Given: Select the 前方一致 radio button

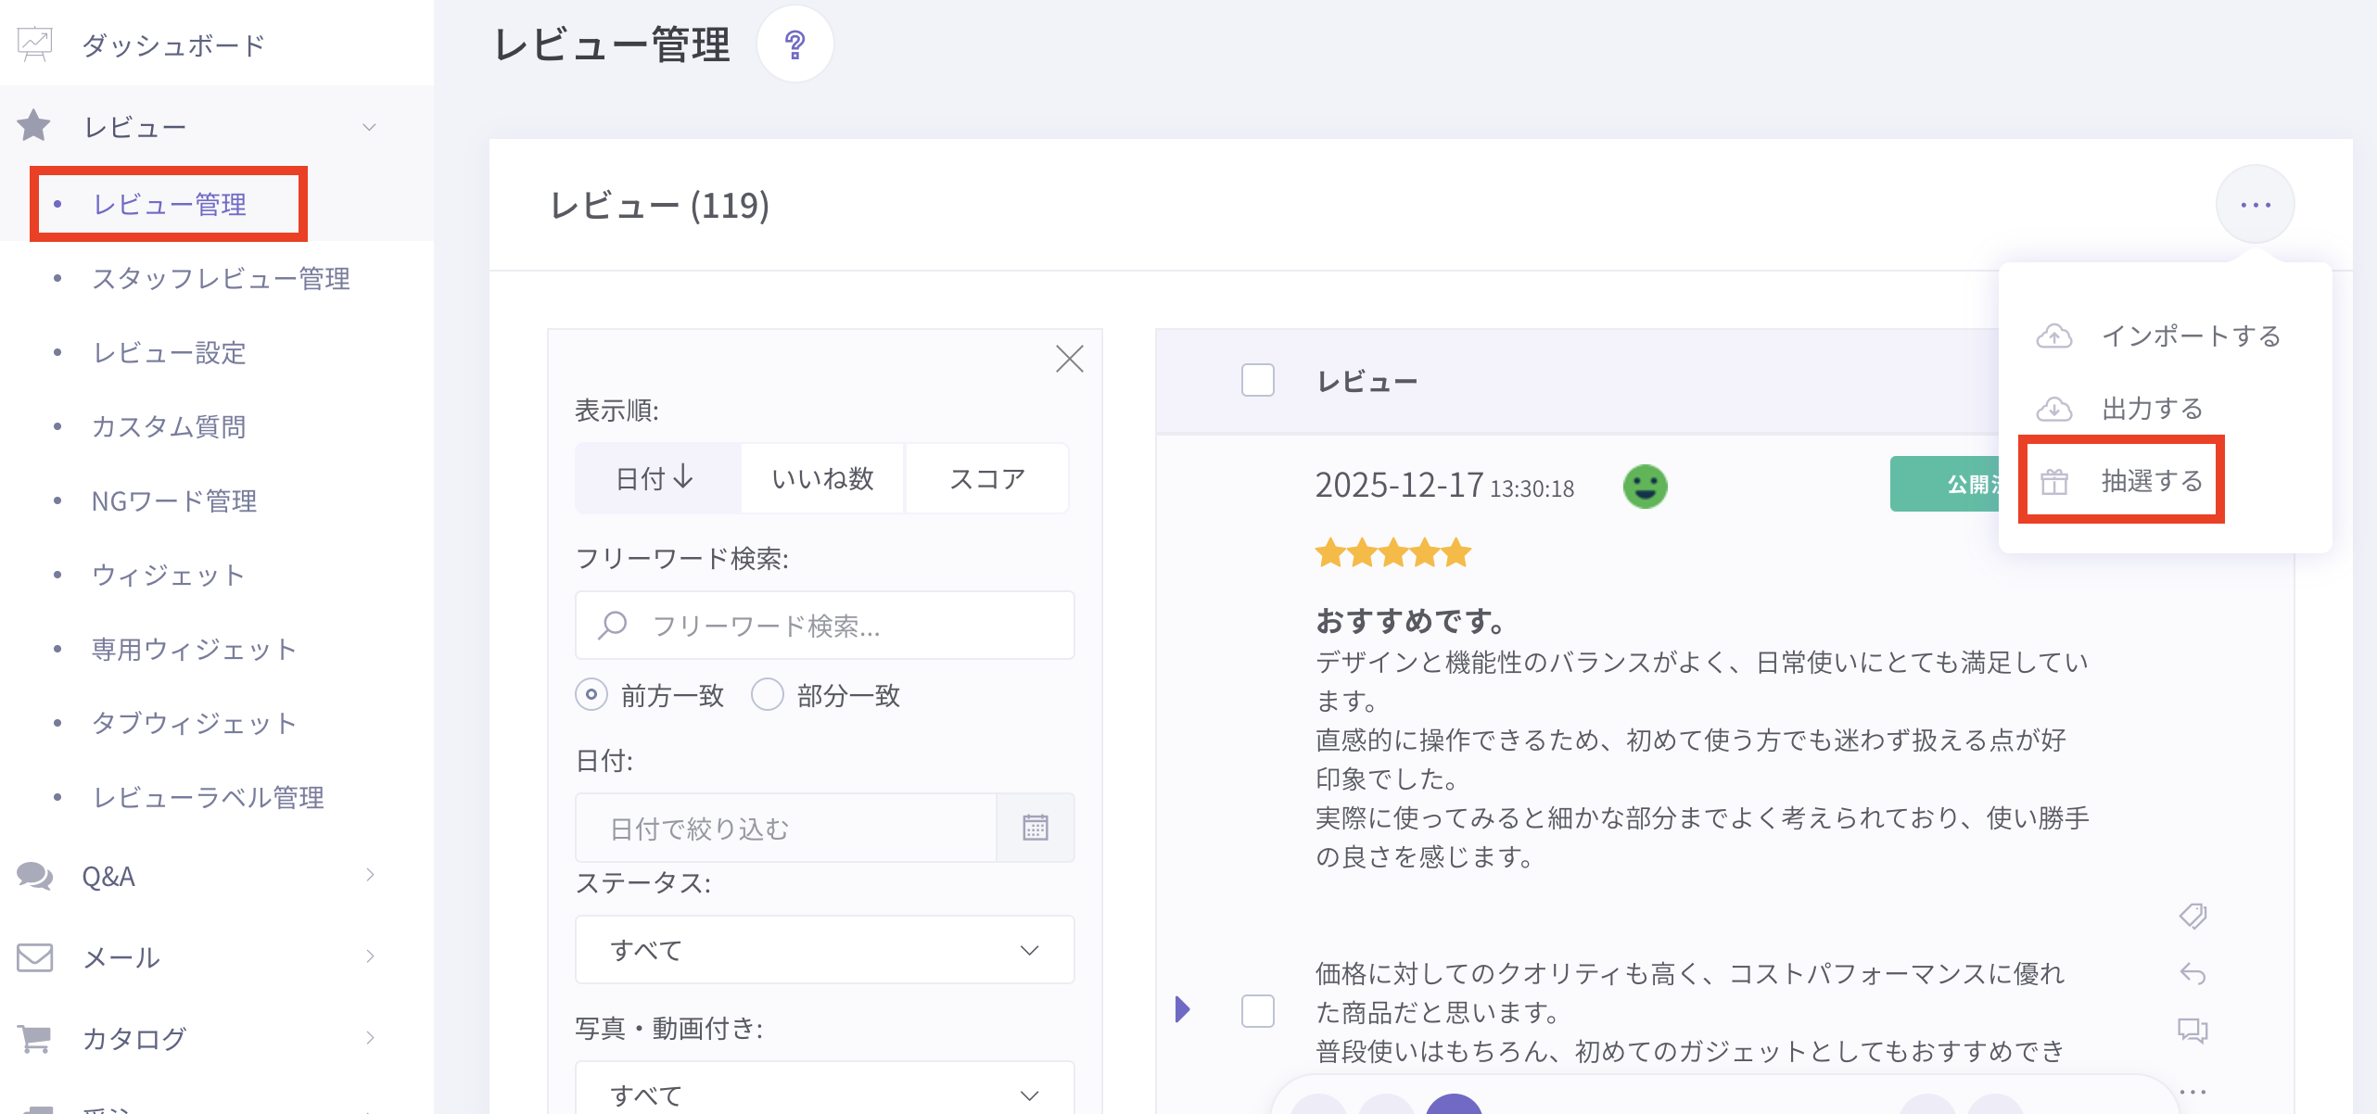Looking at the screenshot, I should [591, 694].
